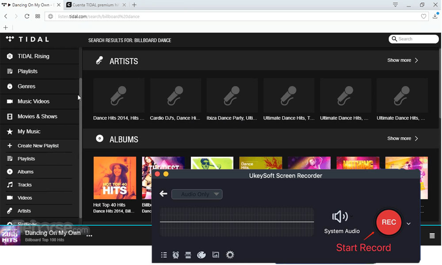The height and width of the screenshot is (265, 442).
Task: Click the TIDAL logo
Action: (27, 39)
